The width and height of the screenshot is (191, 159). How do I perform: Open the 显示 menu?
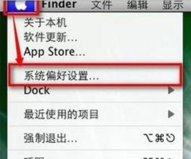coord(173,5)
